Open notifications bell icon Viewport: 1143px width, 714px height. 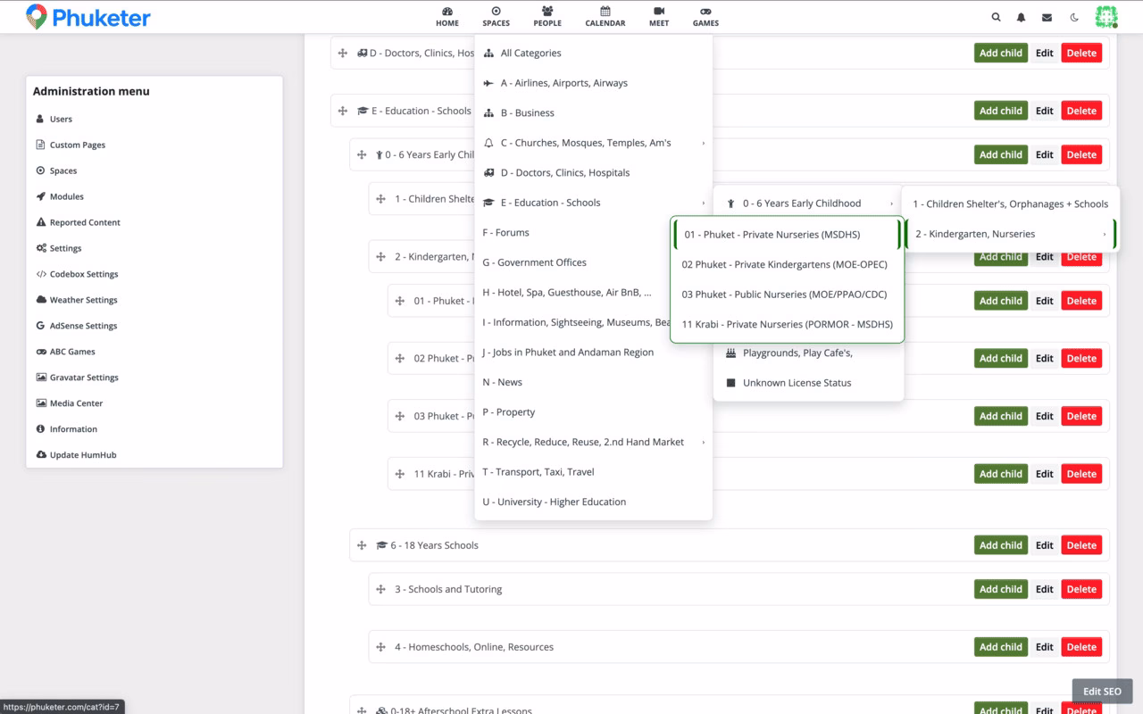[x=1022, y=17]
